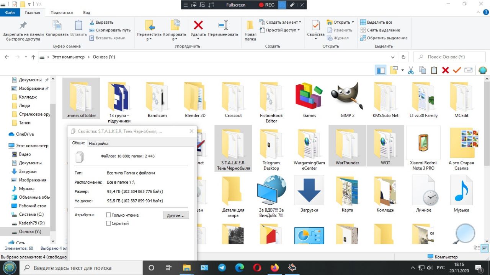Screen dimensions: 490x275
Task: Click the paste clipboard icon in the quick toolbar
Action: click(434, 70)
